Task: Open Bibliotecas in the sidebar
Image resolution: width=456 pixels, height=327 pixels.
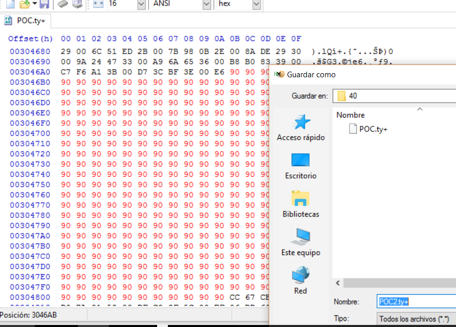Action: pos(300,205)
